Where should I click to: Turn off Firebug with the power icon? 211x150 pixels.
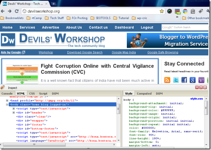[x=205, y=87]
